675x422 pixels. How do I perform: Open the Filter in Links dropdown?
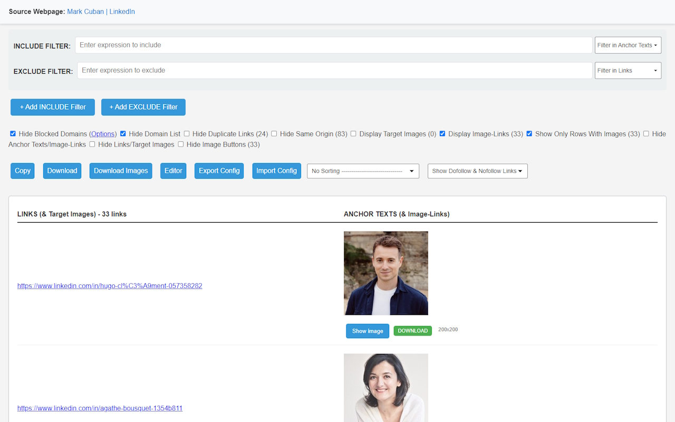click(628, 71)
